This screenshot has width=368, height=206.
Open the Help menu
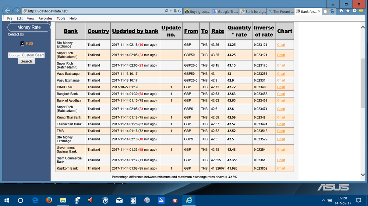(x=73, y=18)
